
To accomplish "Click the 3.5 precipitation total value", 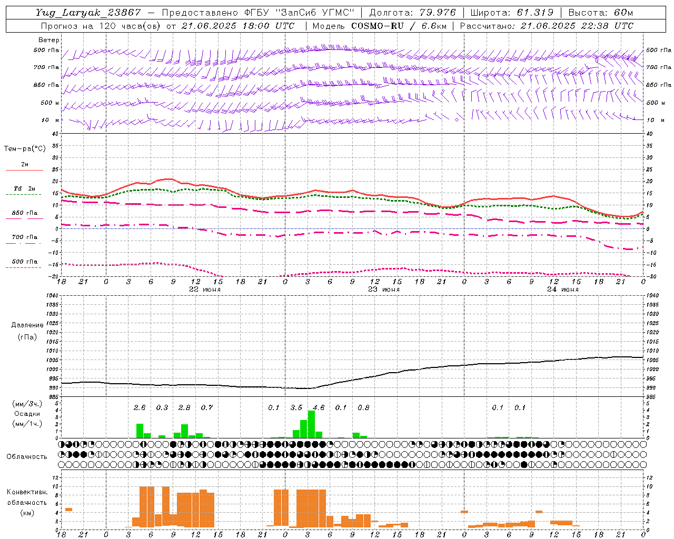I will click(296, 407).
